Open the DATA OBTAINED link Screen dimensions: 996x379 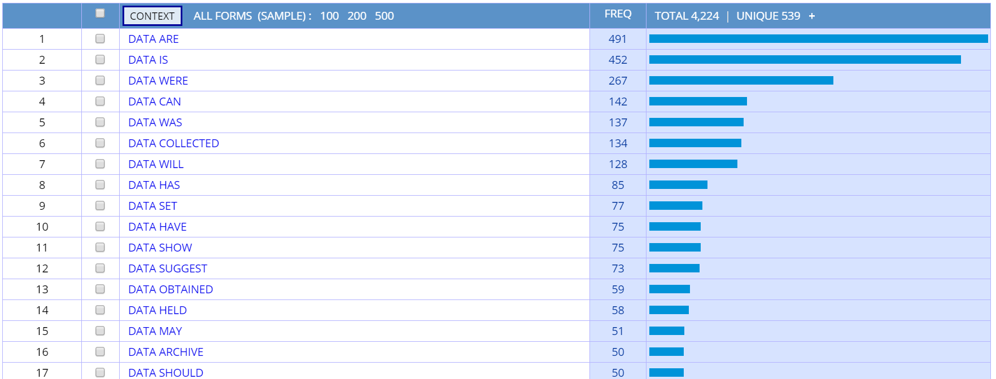click(x=171, y=289)
